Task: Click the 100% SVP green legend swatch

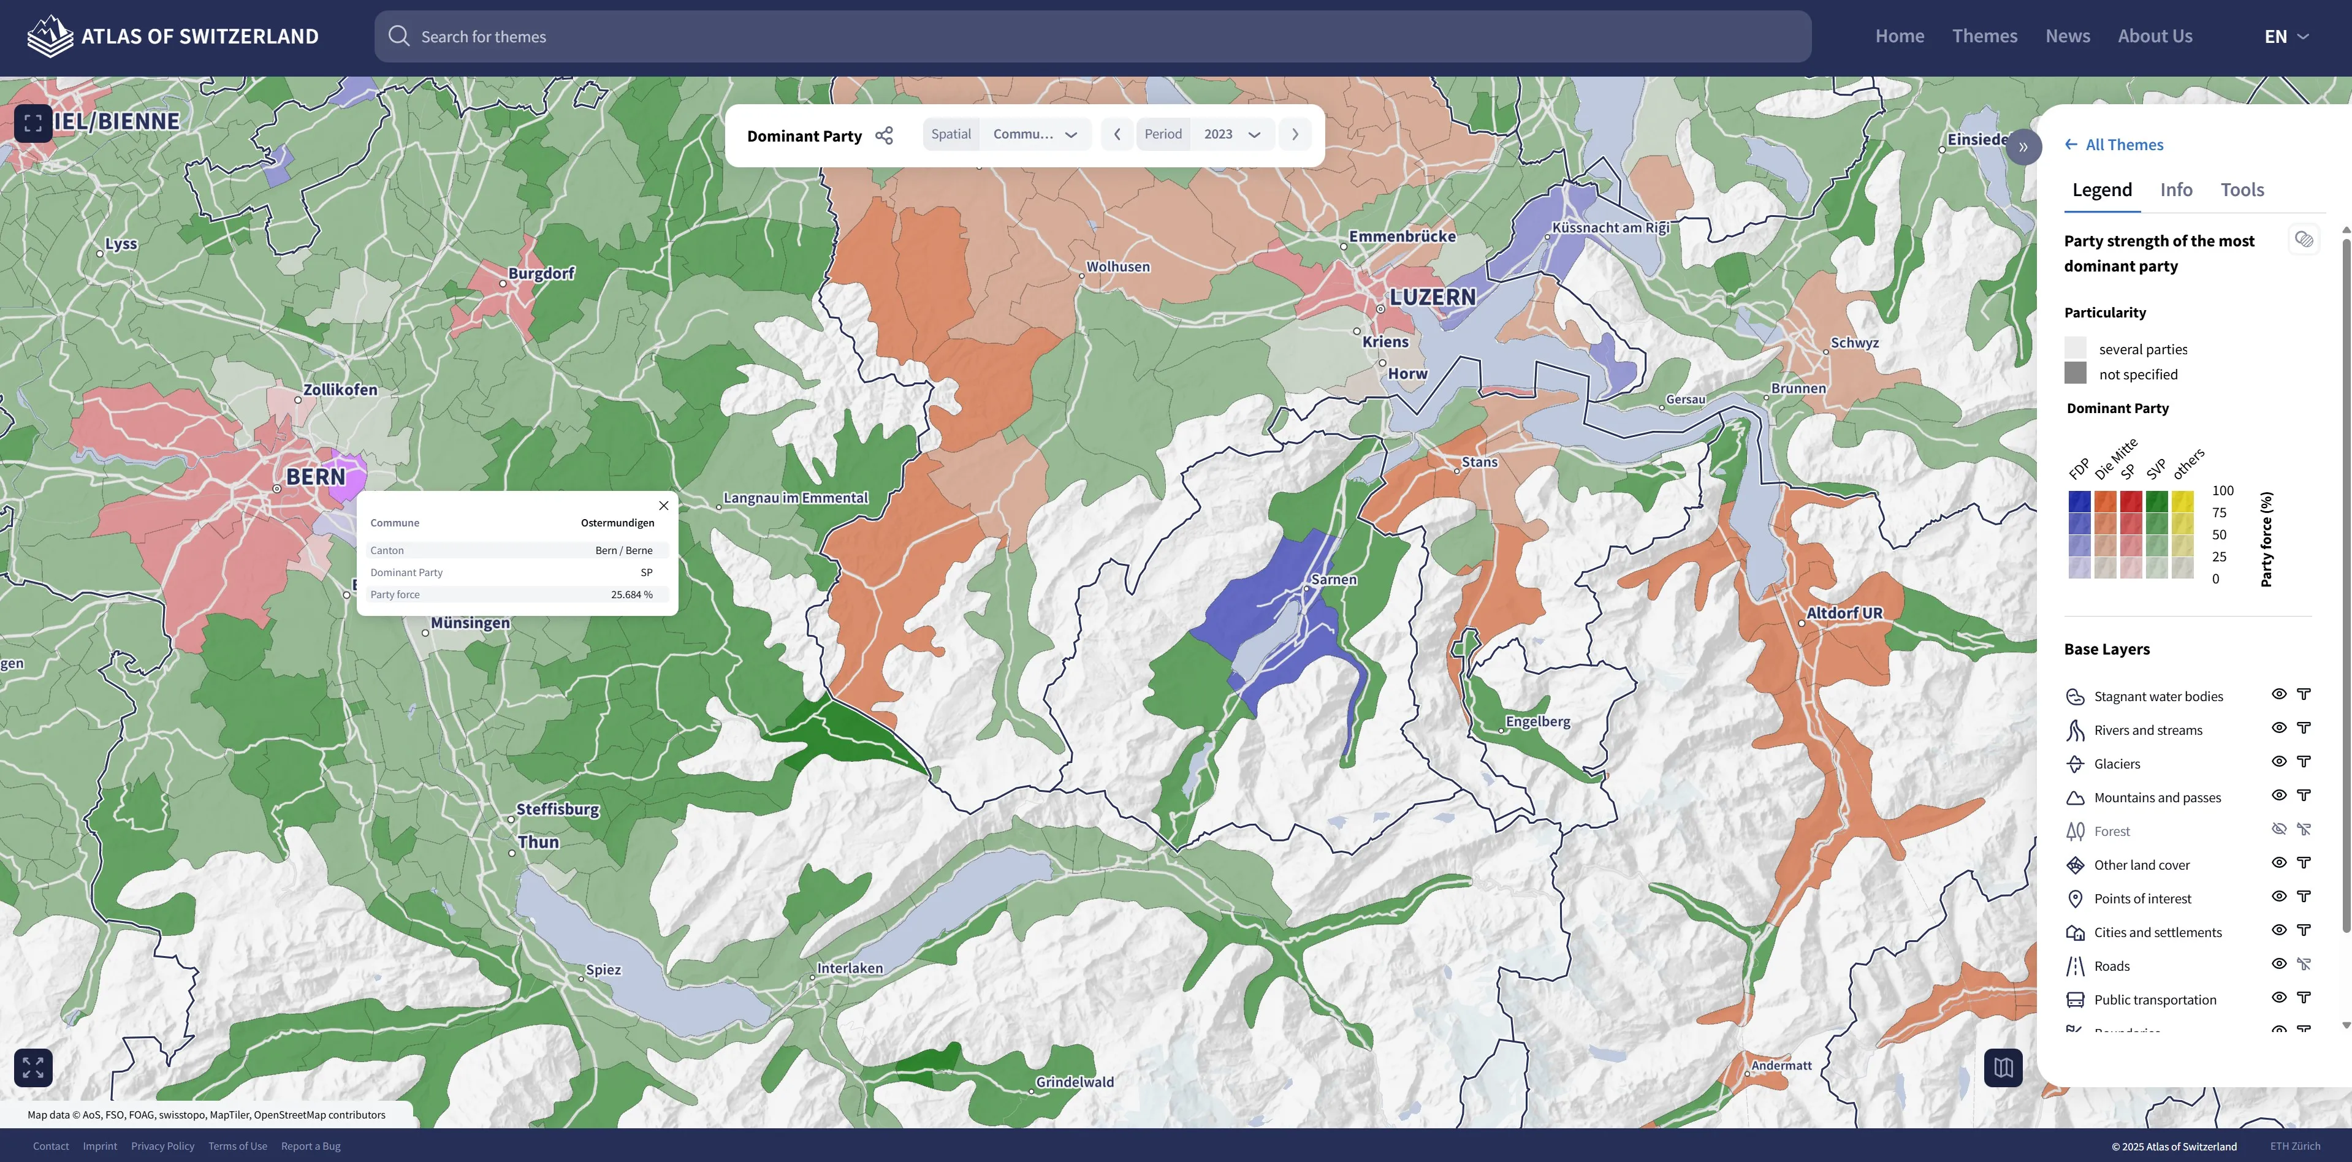Action: click(x=2156, y=501)
